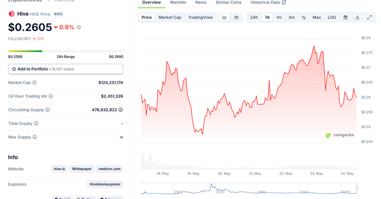Open the Similar Coins tab
This screenshot has height=199, width=381.
coord(229,2)
